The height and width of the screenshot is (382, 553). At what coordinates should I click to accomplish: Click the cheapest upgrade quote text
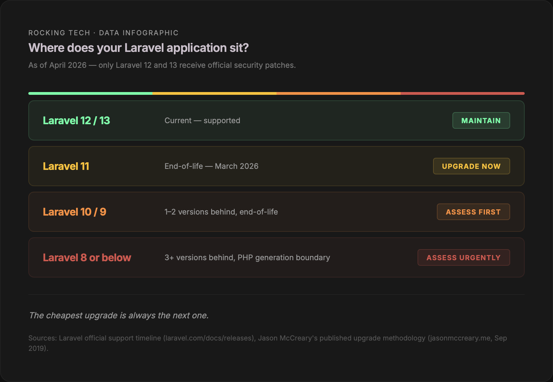click(x=119, y=315)
